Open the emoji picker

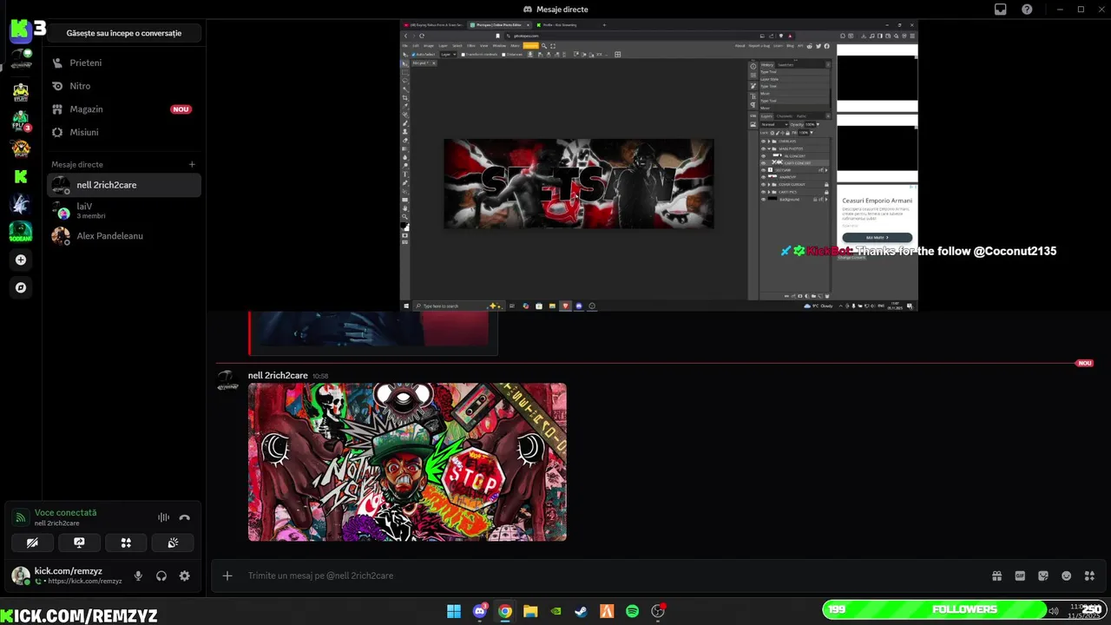pos(1067,576)
